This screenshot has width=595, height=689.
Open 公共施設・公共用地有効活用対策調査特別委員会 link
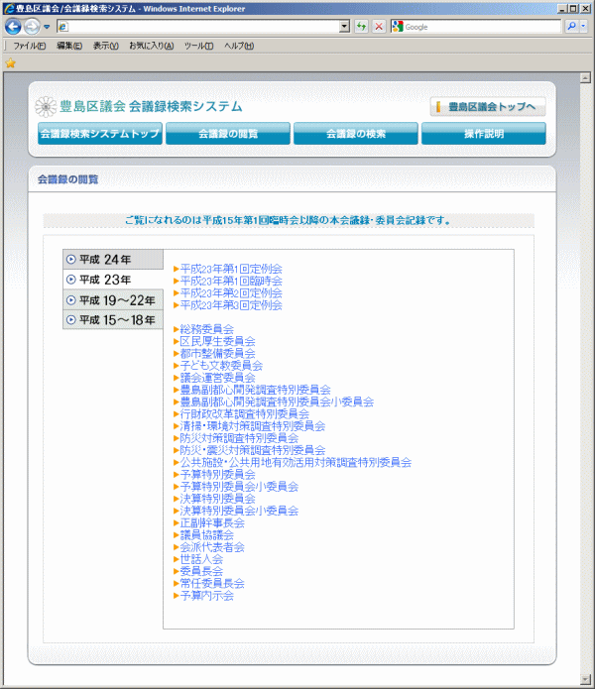pyautogui.click(x=296, y=462)
